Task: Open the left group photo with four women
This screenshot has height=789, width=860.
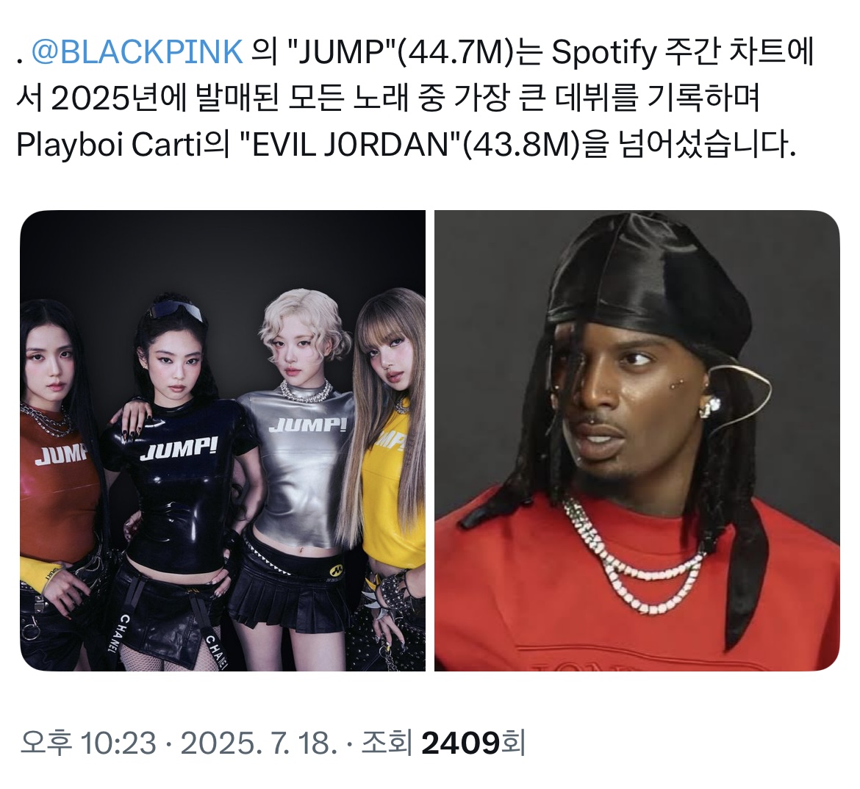Action: pyautogui.click(x=223, y=440)
